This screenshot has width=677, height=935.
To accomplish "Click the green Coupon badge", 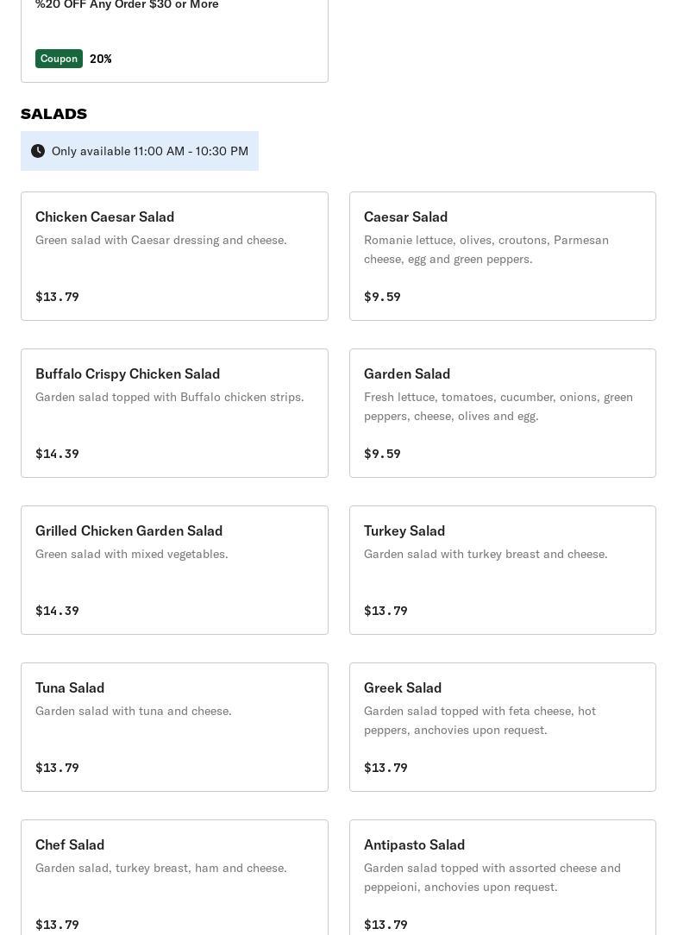I will click(x=59, y=59).
